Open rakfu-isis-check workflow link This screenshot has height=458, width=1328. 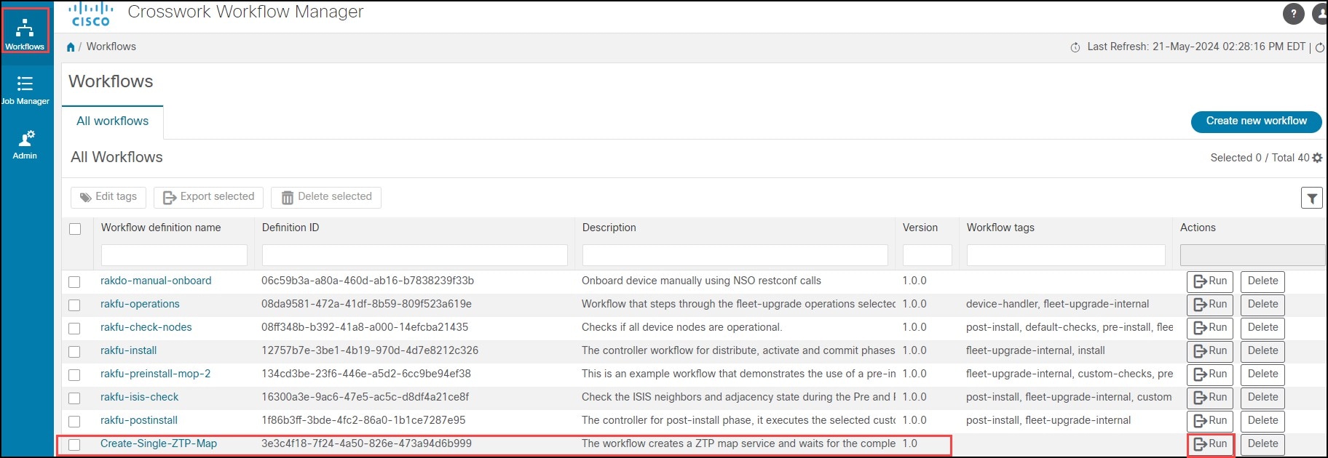pos(140,397)
